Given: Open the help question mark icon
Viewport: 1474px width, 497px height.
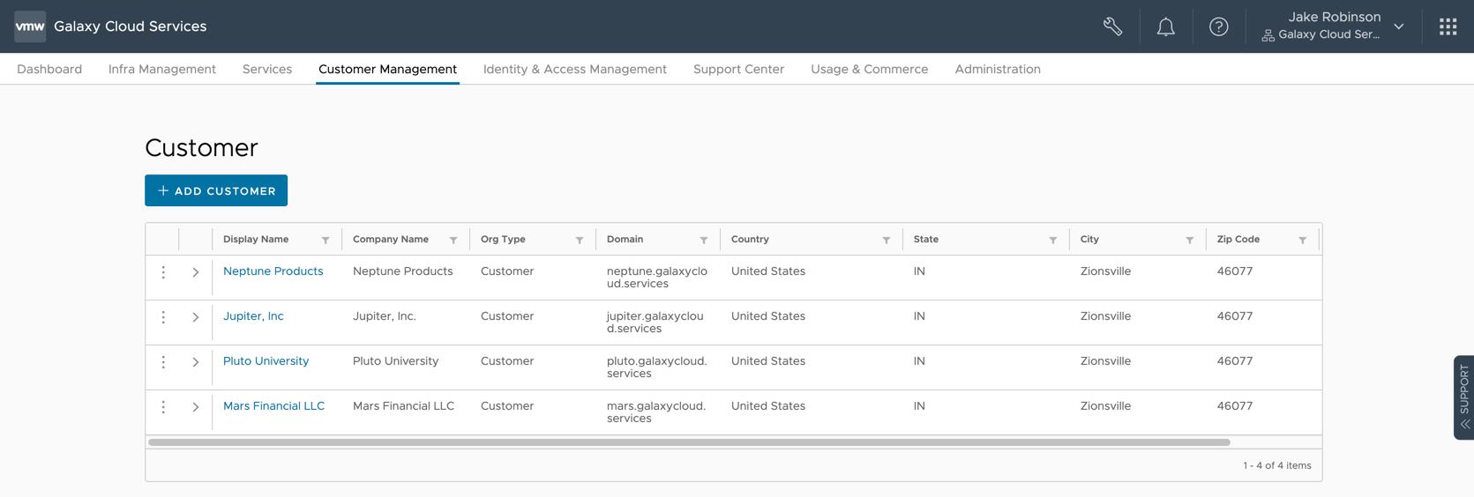Looking at the screenshot, I should click(x=1218, y=26).
